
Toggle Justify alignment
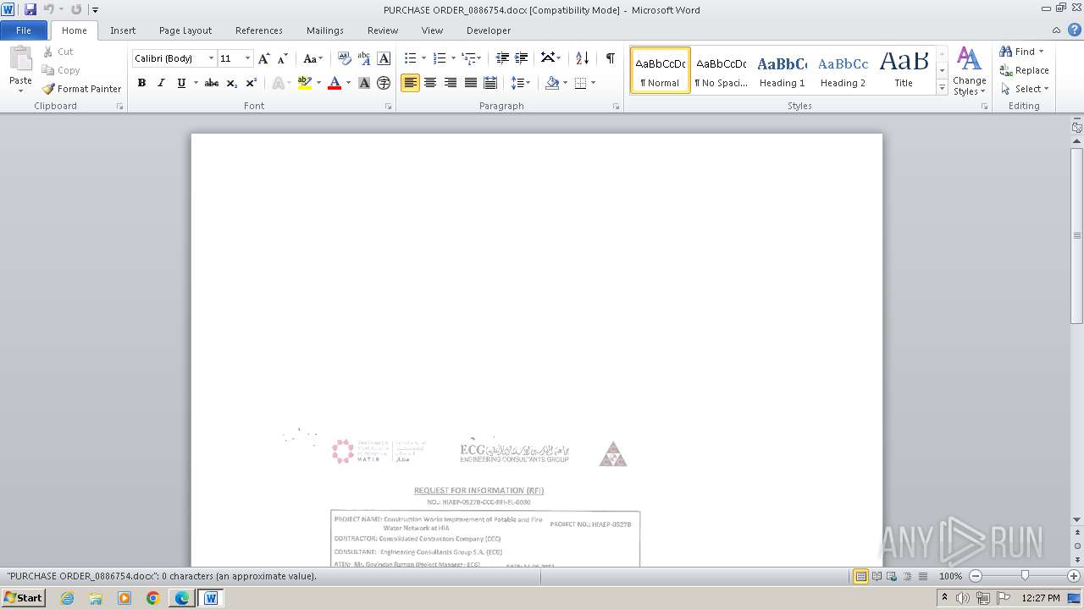click(470, 83)
